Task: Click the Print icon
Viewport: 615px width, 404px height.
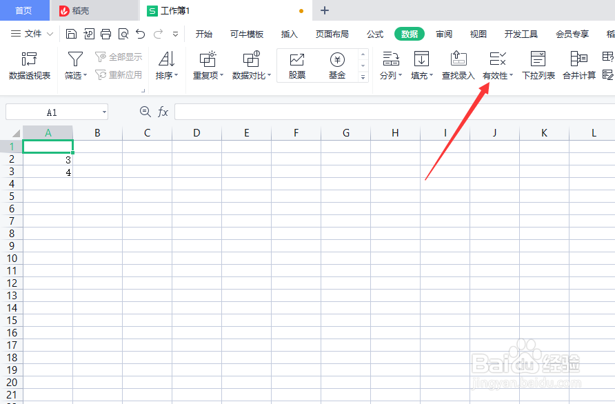Action: [106, 34]
